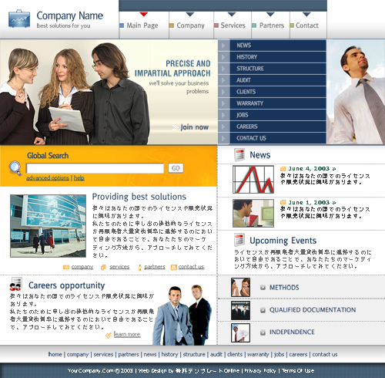Expand the WARRANTY arrow in the blue menu
Viewport: 385px width, 378px height.
[223, 103]
